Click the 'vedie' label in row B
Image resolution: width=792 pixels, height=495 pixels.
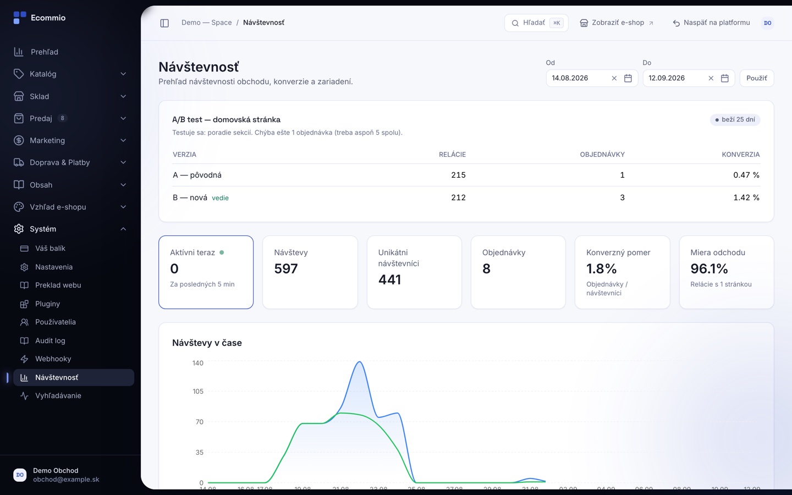220,198
